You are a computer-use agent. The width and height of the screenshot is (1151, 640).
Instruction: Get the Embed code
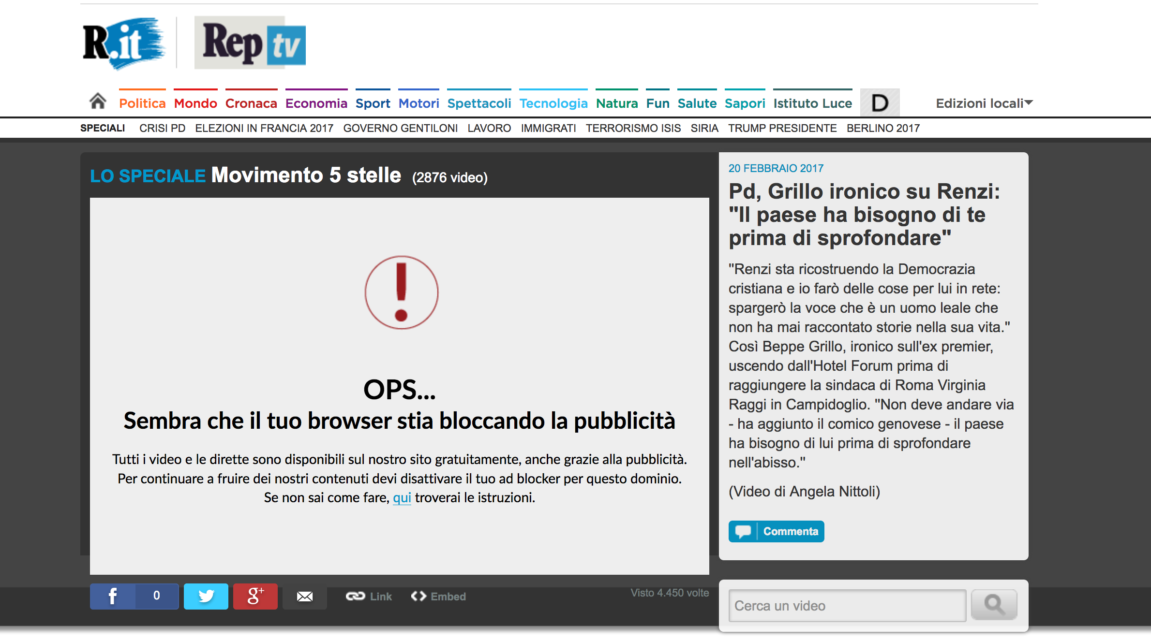pyautogui.click(x=438, y=596)
